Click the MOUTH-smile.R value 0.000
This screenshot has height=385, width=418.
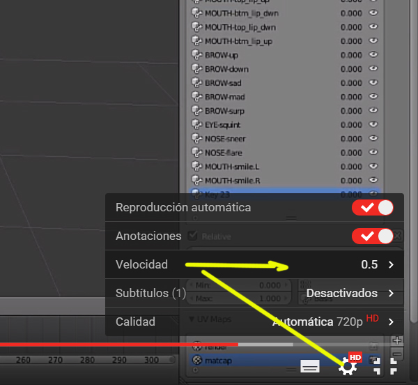pyautogui.click(x=351, y=181)
